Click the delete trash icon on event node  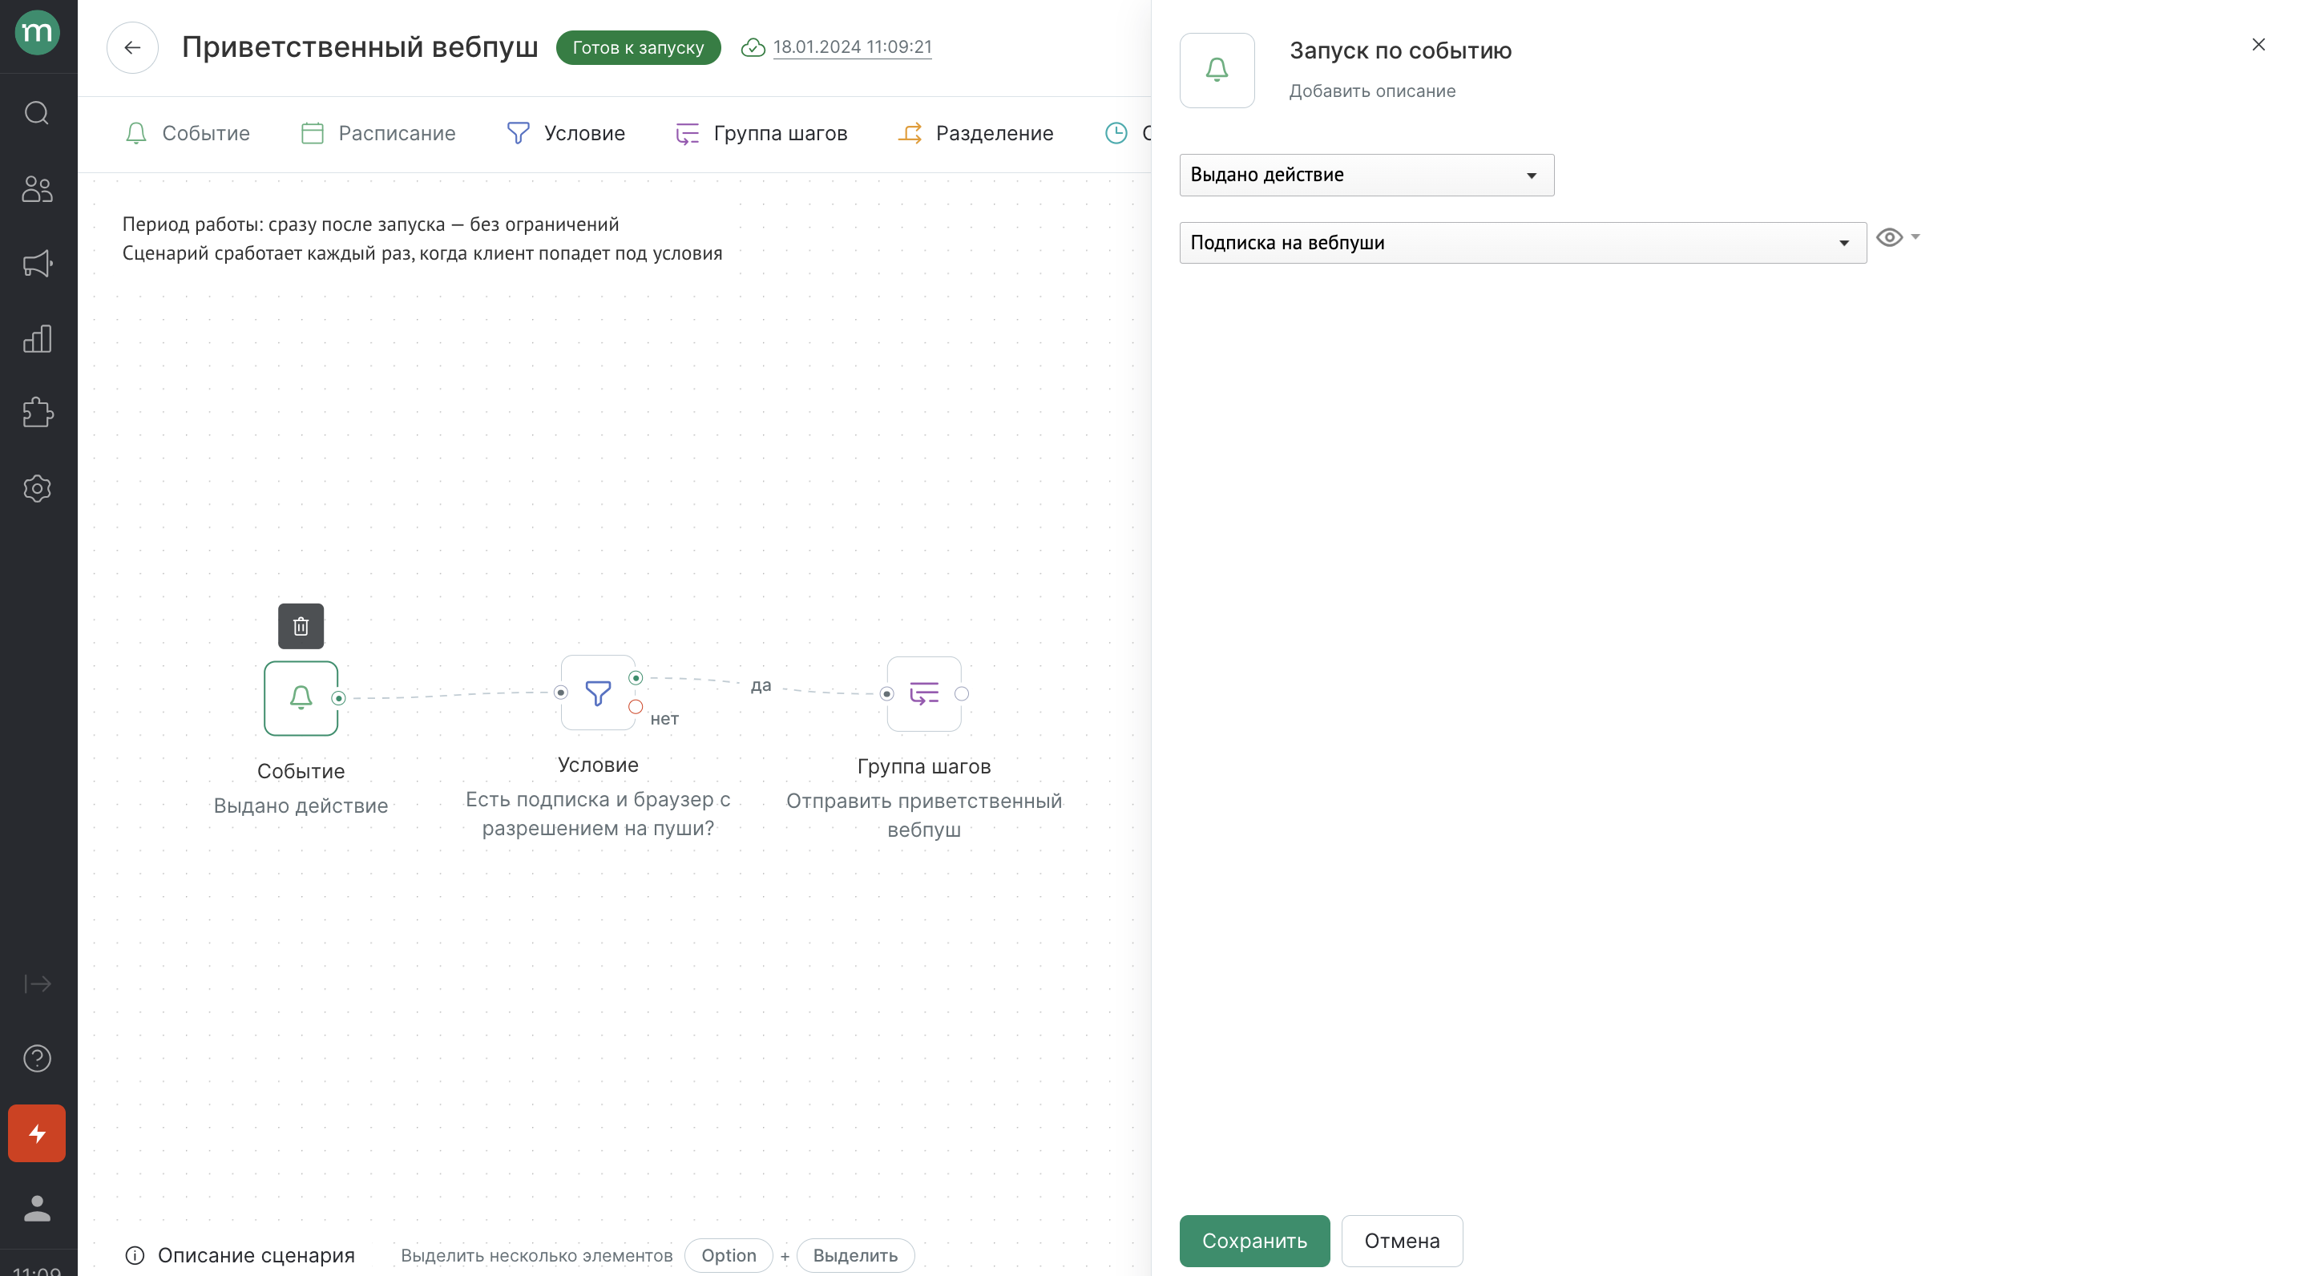click(300, 625)
